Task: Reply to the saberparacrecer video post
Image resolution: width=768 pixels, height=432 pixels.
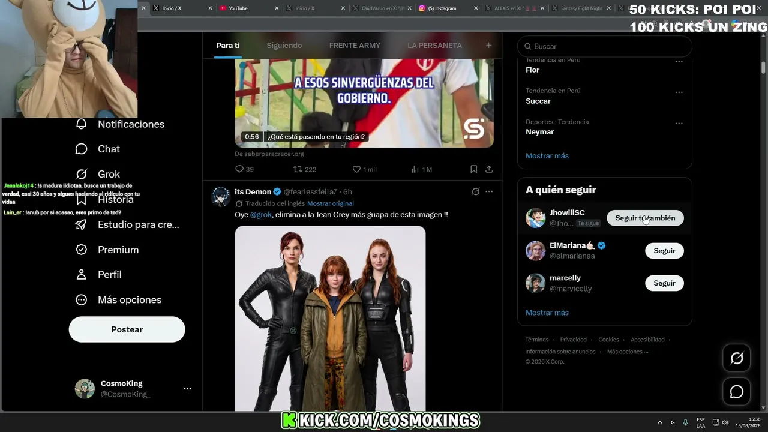Action: coord(239,169)
